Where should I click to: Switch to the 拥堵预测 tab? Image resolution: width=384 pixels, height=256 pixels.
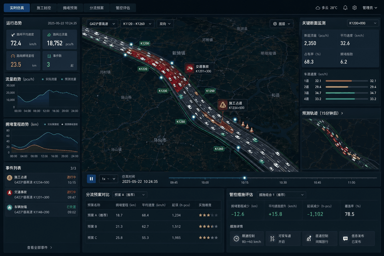click(x=70, y=8)
